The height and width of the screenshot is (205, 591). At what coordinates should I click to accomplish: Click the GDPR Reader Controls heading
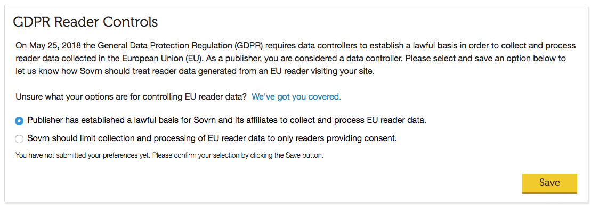tap(85, 22)
